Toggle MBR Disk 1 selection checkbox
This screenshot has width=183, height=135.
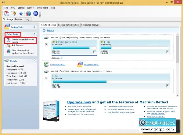46,44
